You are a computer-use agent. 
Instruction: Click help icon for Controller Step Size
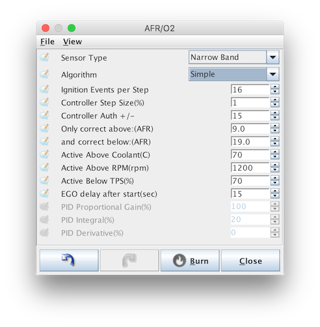[x=44, y=102]
